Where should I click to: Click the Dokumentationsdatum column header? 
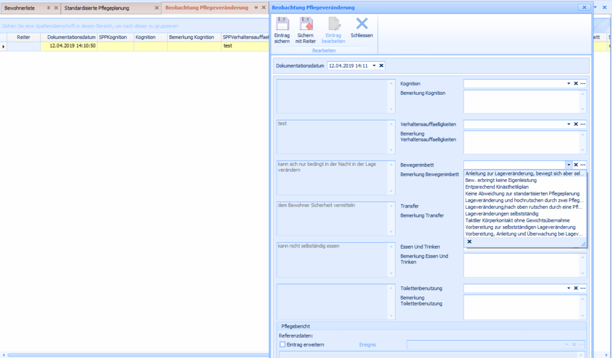pyautogui.click(x=71, y=37)
